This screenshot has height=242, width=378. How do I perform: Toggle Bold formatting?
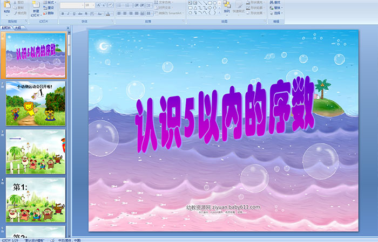pos(63,14)
